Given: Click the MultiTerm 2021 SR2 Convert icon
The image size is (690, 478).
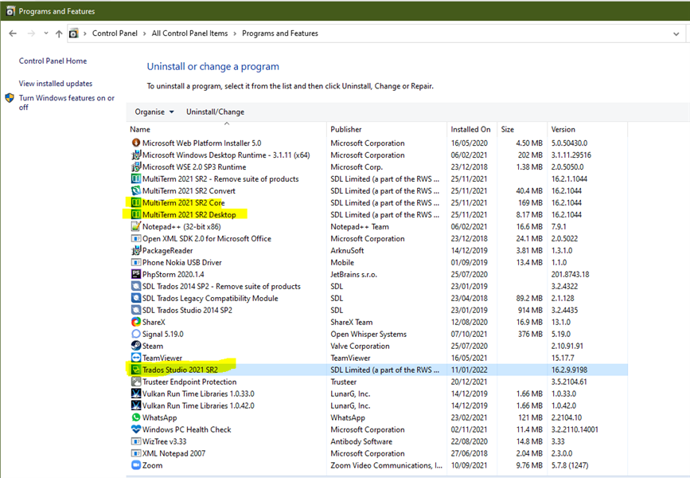Looking at the screenshot, I should point(136,190).
